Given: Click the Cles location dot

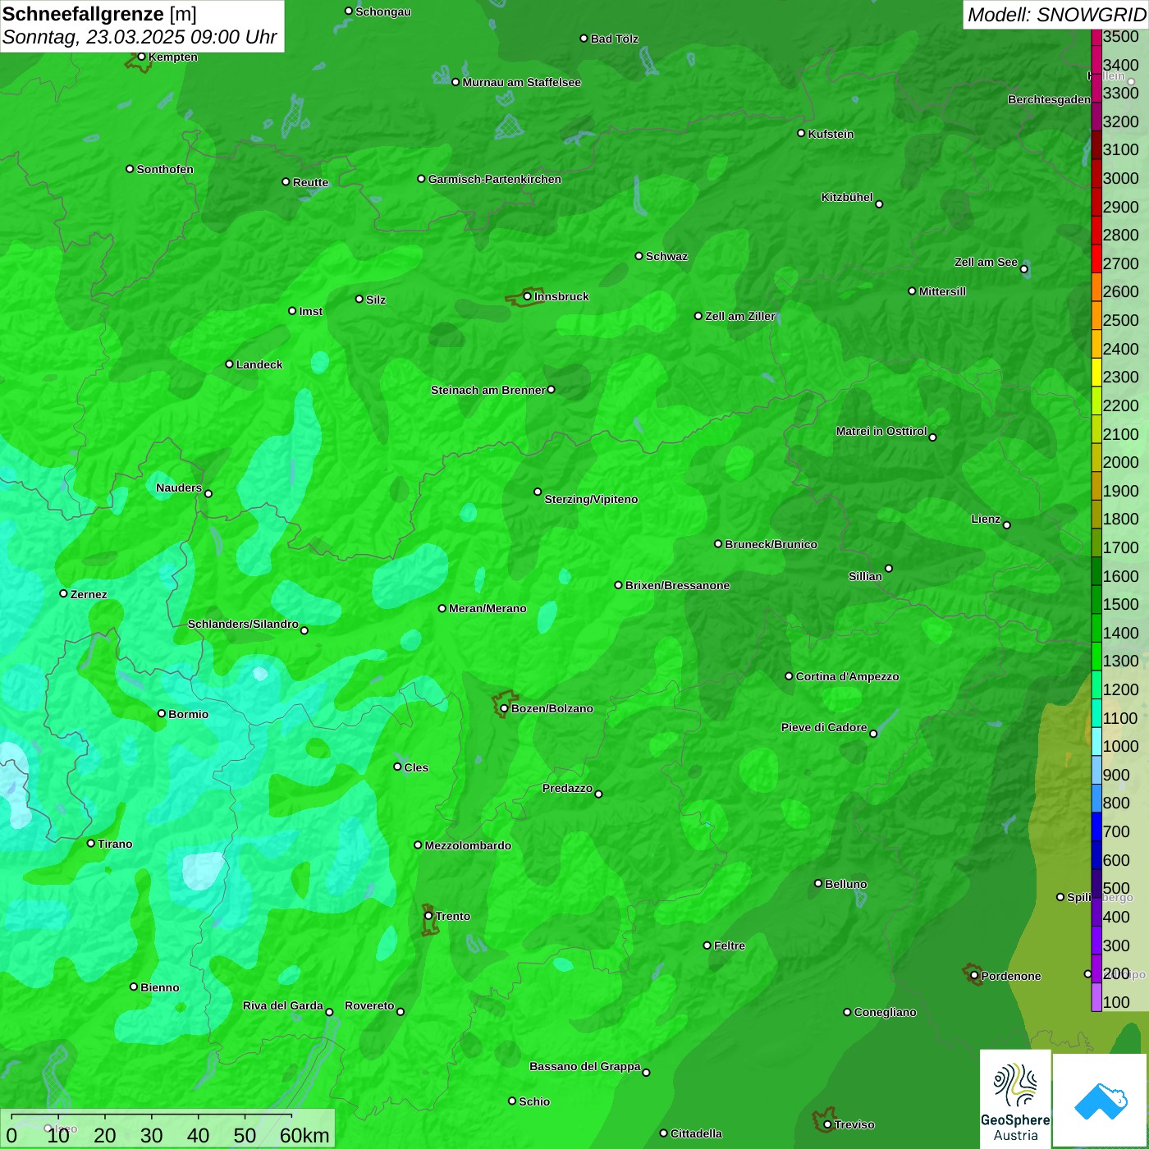Looking at the screenshot, I should click(x=397, y=767).
